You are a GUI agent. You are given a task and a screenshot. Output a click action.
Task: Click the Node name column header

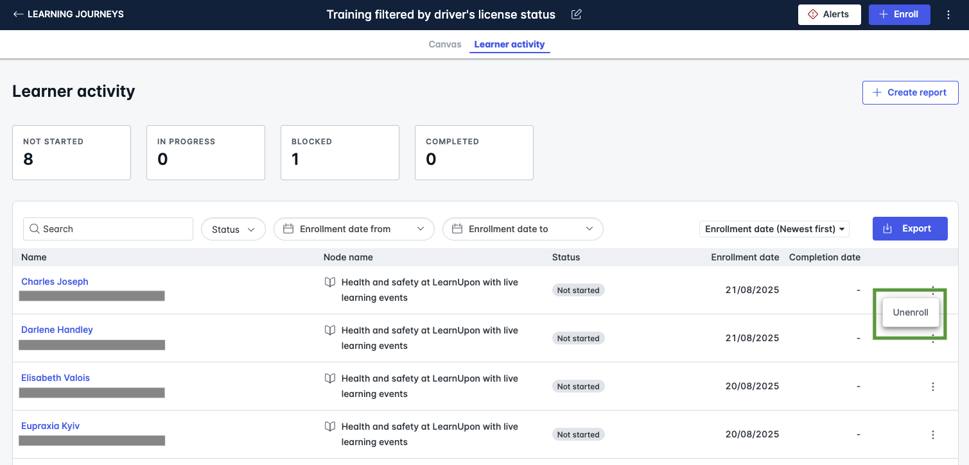[348, 257]
